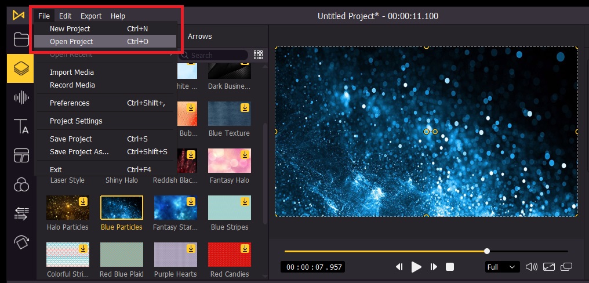
Task: Toggle fullscreen preview icon
Action: 549,267
